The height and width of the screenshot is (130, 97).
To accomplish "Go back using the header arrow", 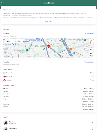I will point(2,3).
